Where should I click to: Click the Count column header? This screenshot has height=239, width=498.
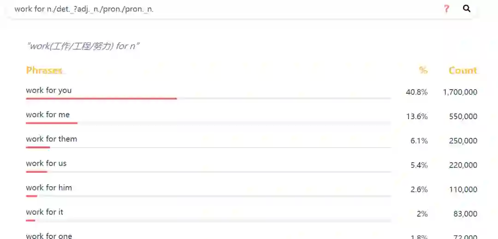[x=462, y=70]
